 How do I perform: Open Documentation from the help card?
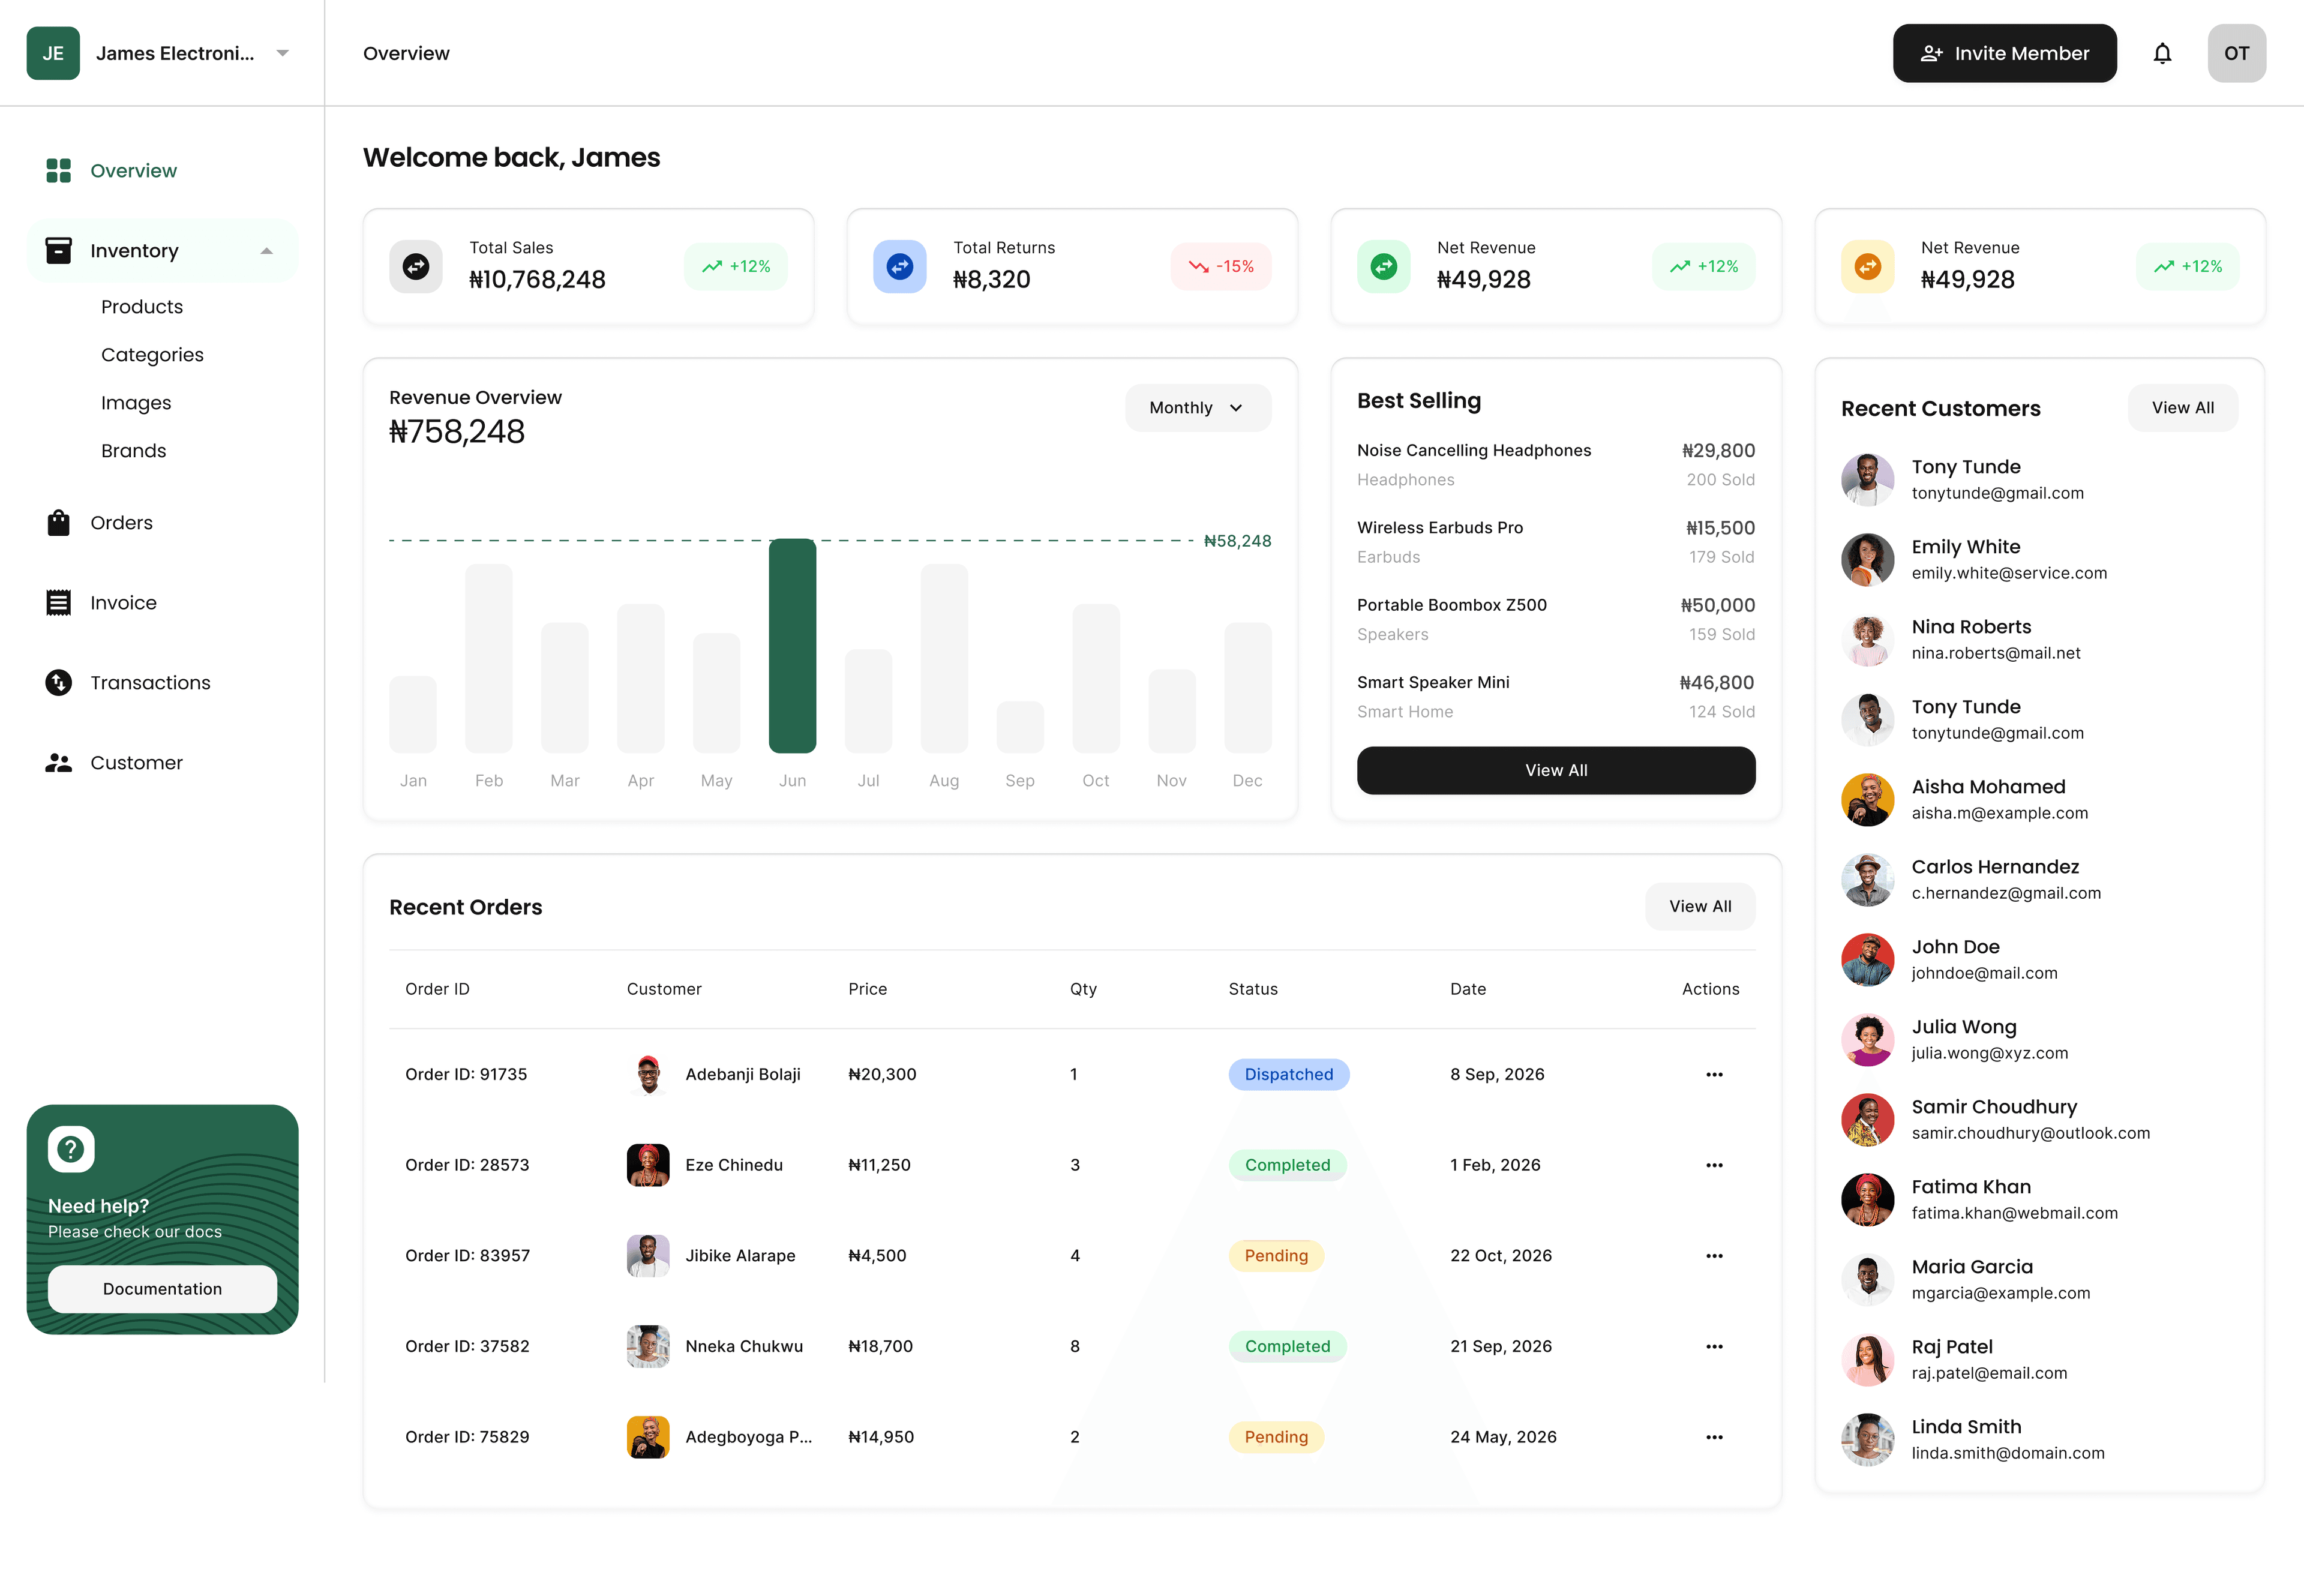[161, 1289]
